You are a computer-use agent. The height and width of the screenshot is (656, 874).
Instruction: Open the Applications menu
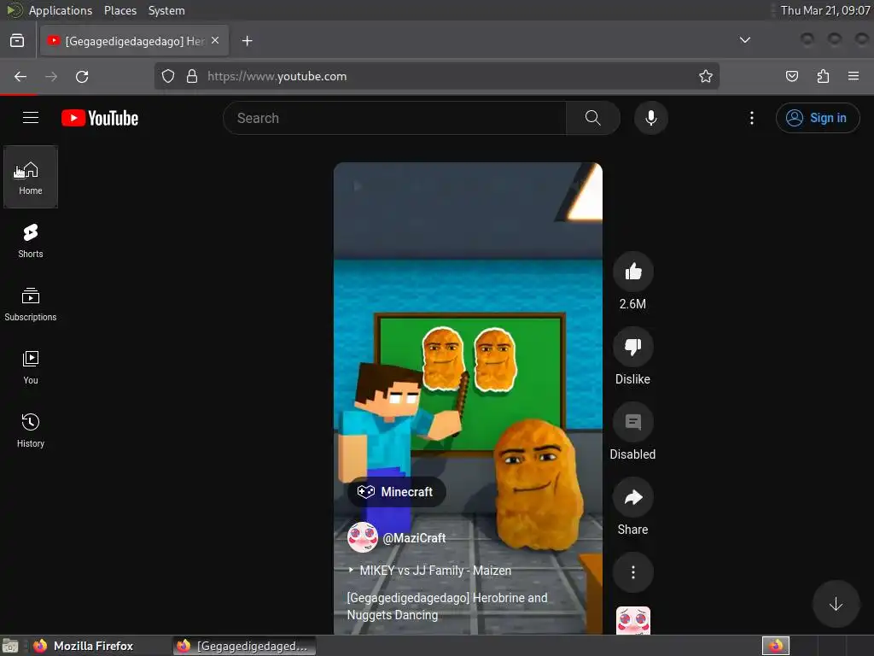coord(61,10)
